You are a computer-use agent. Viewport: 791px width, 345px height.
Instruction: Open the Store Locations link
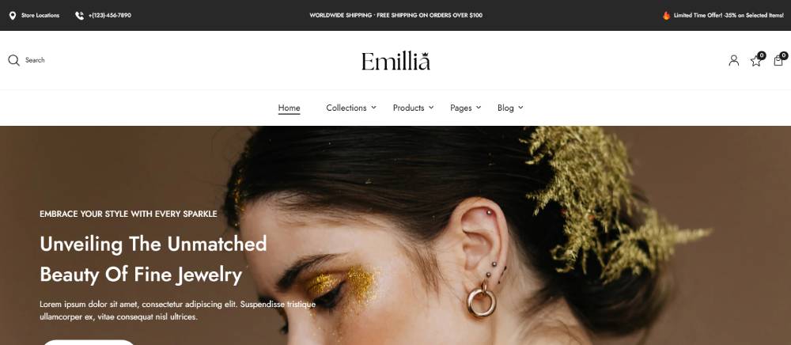click(x=40, y=16)
